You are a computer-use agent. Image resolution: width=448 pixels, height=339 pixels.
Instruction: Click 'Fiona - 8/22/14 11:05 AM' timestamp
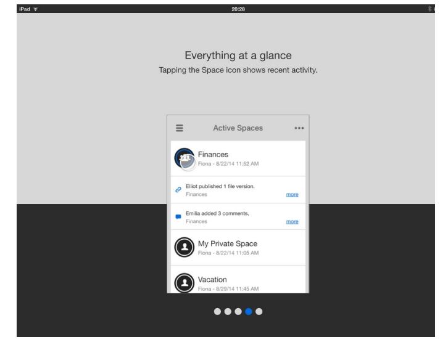228,253
